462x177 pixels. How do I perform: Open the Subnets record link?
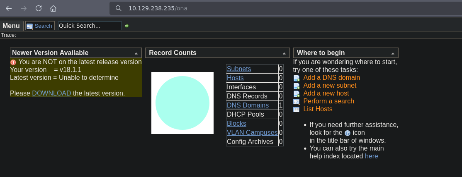[x=239, y=69]
